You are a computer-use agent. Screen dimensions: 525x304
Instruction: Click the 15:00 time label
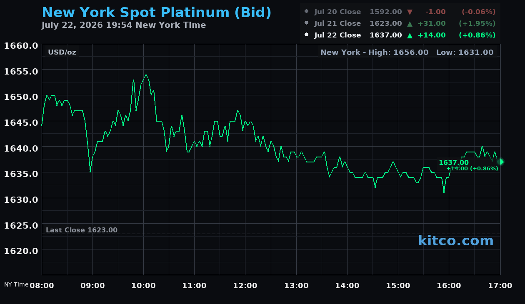click(398, 286)
